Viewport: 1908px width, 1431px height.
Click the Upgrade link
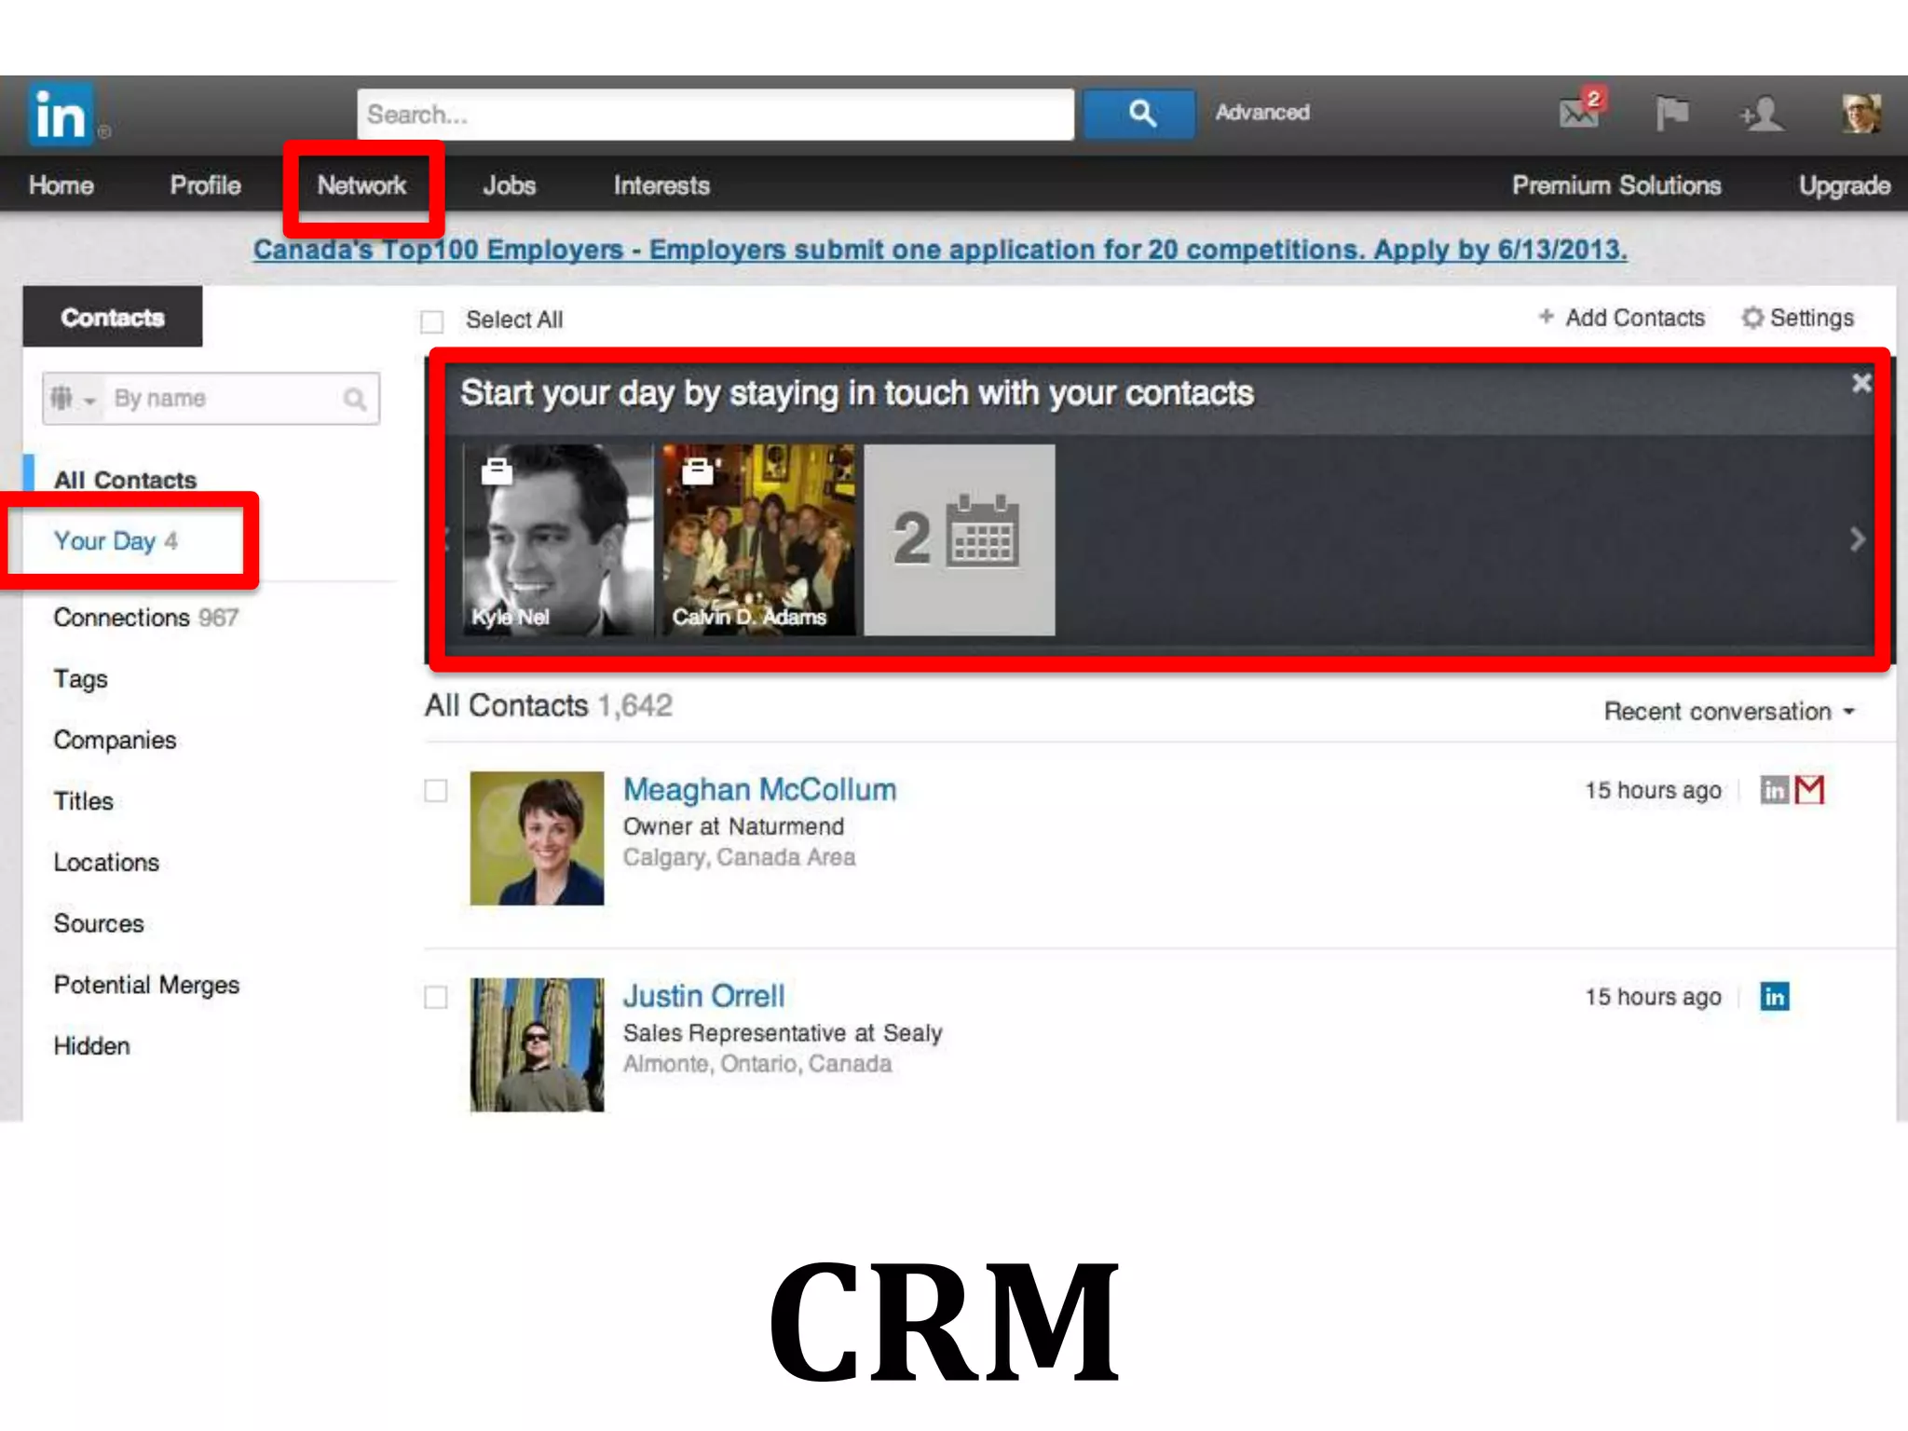[1845, 185]
